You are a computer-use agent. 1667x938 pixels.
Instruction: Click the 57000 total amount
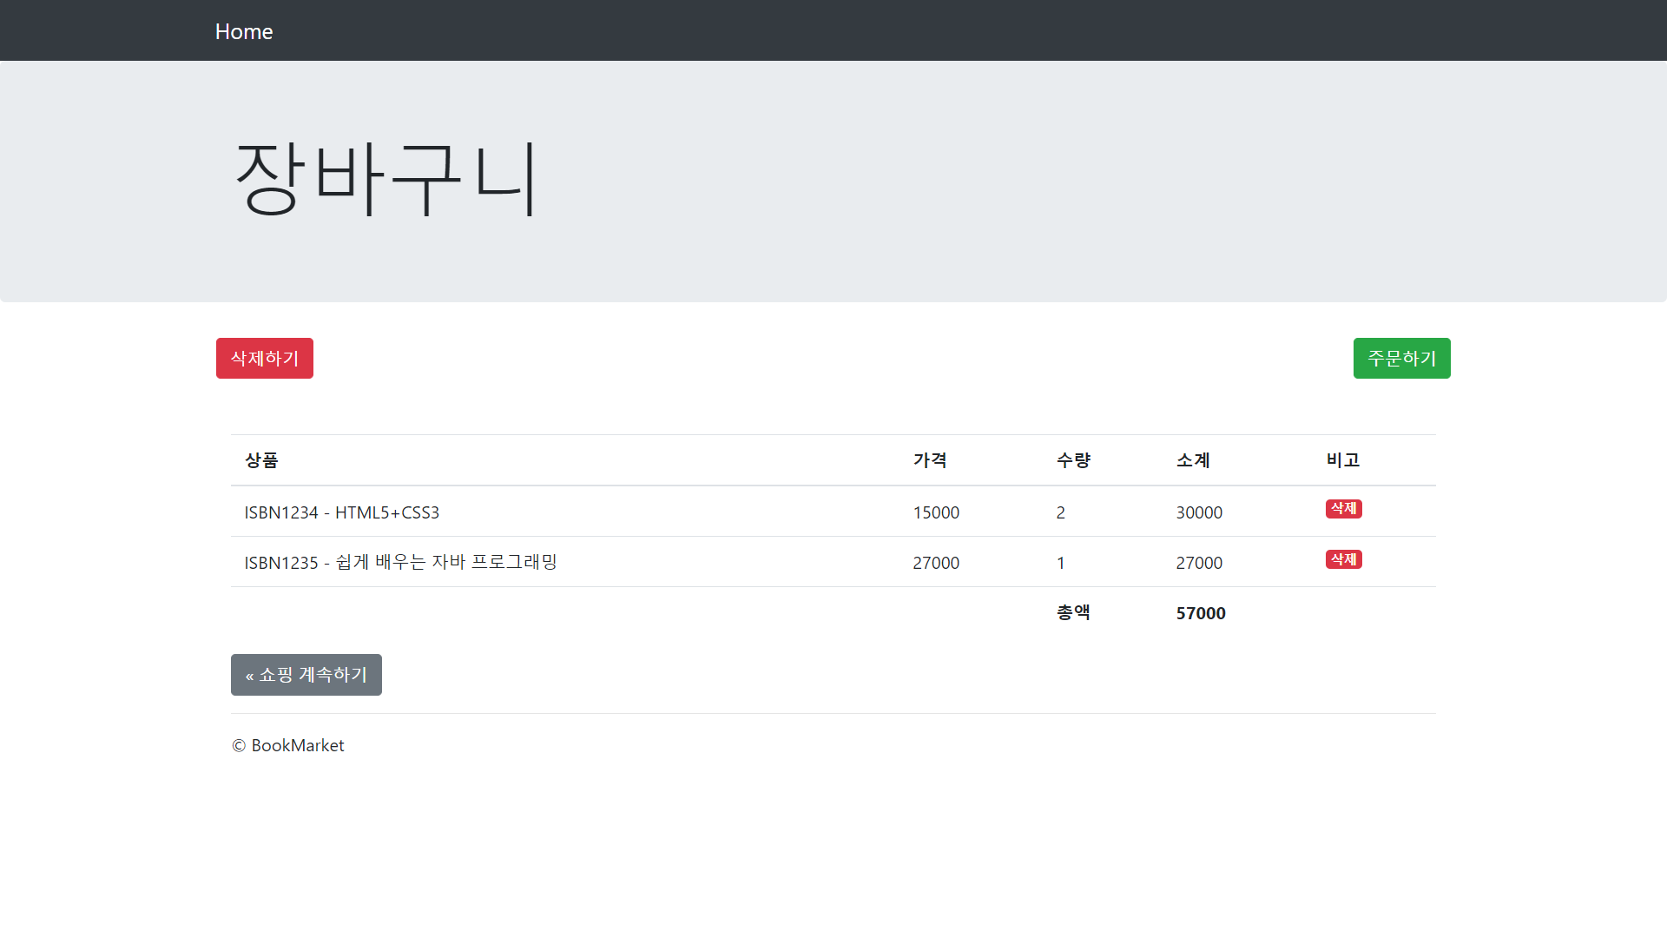pyautogui.click(x=1201, y=613)
